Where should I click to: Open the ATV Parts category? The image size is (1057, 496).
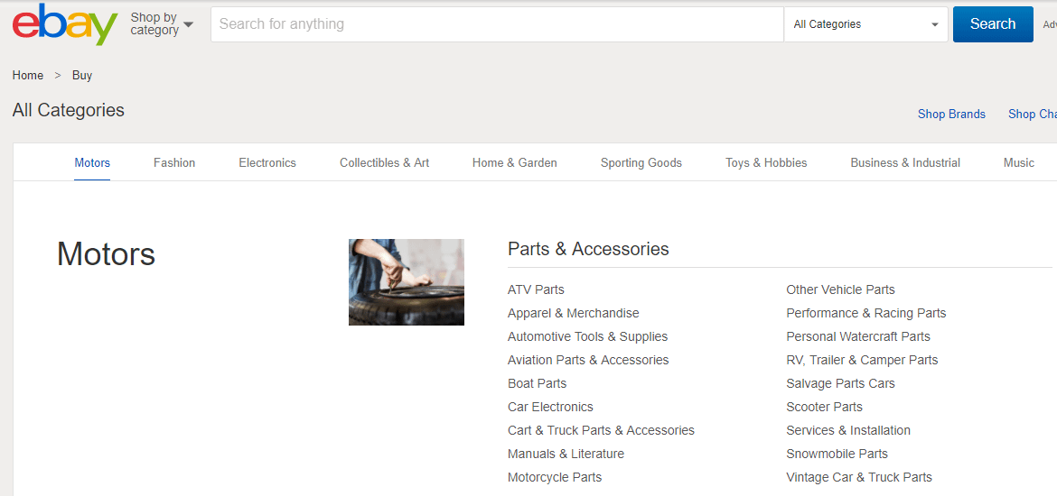click(536, 290)
